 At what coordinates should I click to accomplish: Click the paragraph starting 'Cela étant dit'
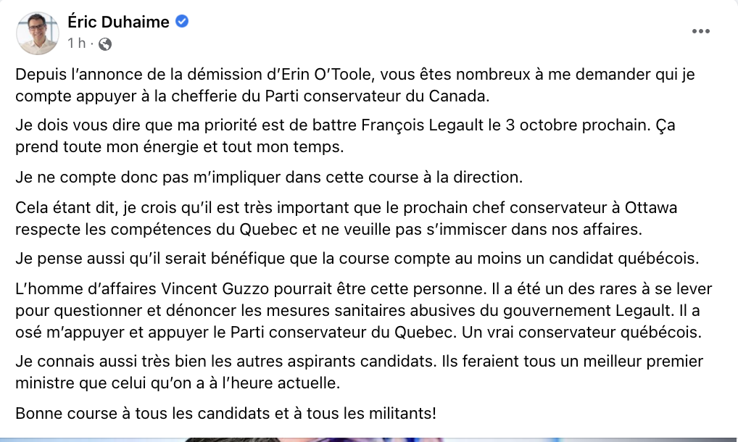pos(346,218)
